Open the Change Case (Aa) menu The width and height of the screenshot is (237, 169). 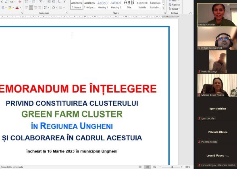12,2
